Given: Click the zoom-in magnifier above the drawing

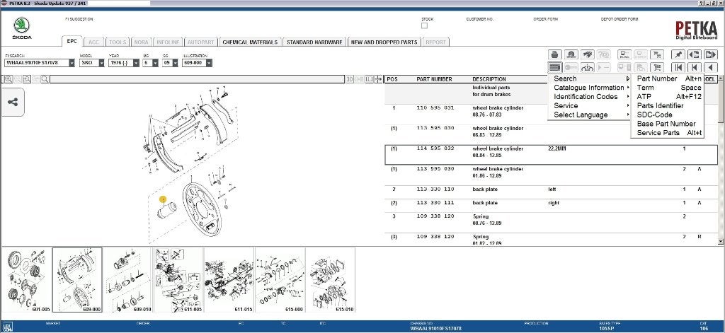Looking at the screenshot, I should coord(8,79).
